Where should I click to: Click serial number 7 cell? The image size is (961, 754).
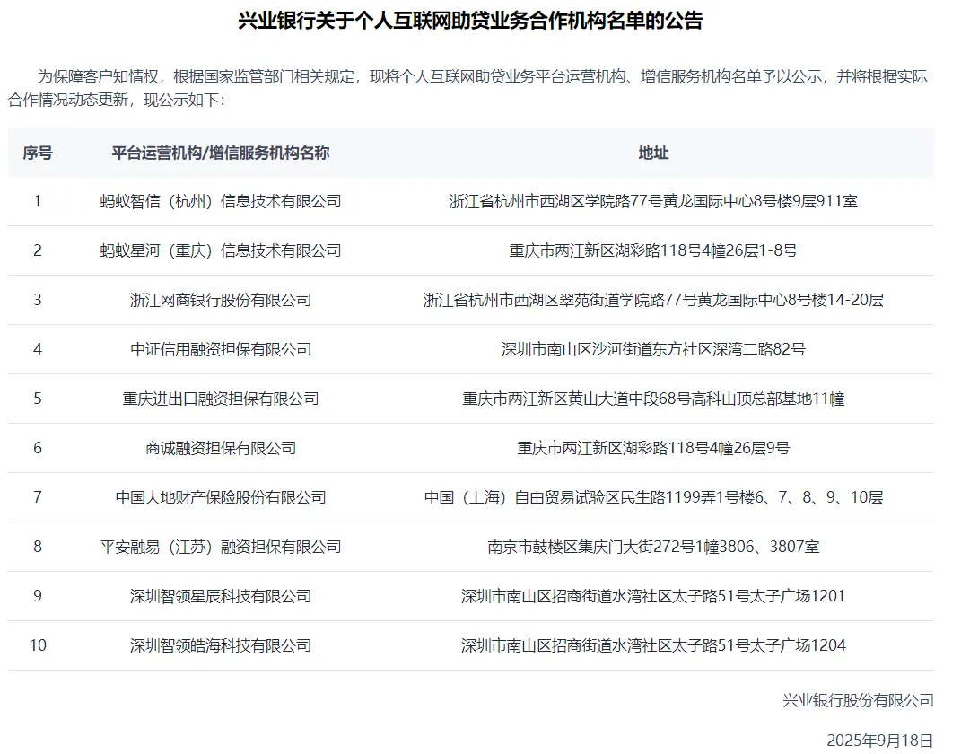38,497
